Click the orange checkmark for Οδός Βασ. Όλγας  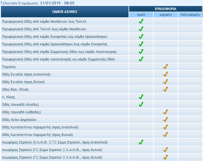[166, 89]
